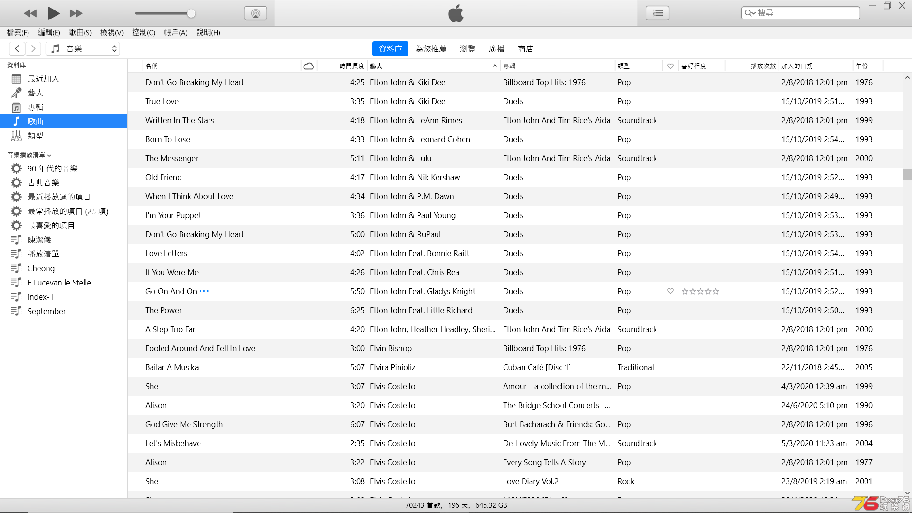Open 類型 in the sidebar
Screen dimensions: 912x513
[64, 136]
